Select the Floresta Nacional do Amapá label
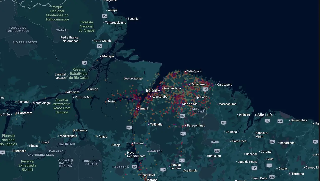This screenshot has width=320, height=181. [87, 26]
